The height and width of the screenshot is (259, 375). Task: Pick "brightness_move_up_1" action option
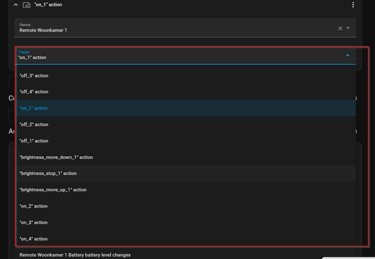186,190
